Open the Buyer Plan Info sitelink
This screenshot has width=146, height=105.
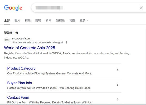[x=20, y=83]
